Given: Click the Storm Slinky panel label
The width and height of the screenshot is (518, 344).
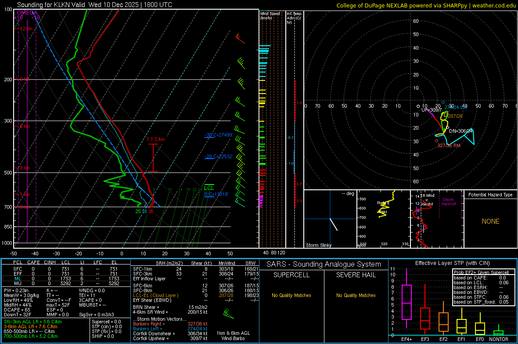Looking at the screenshot, I should (x=318, y=245).
